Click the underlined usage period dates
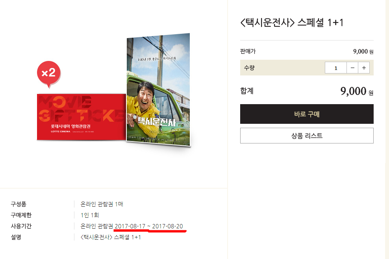The width and height of the screenshot is (389, 259). [149, 226]
